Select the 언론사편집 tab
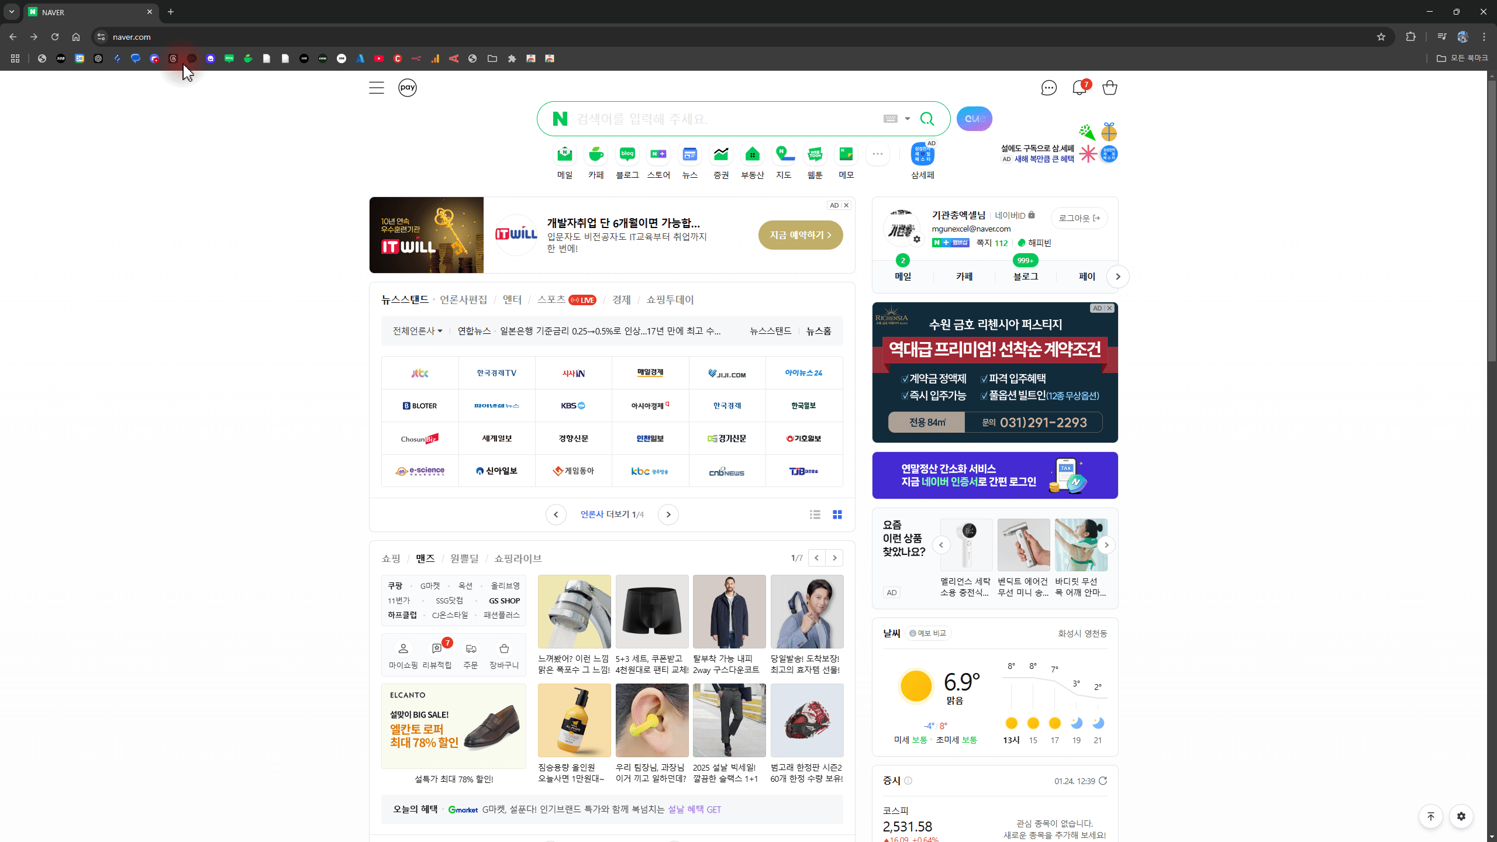 463,299
